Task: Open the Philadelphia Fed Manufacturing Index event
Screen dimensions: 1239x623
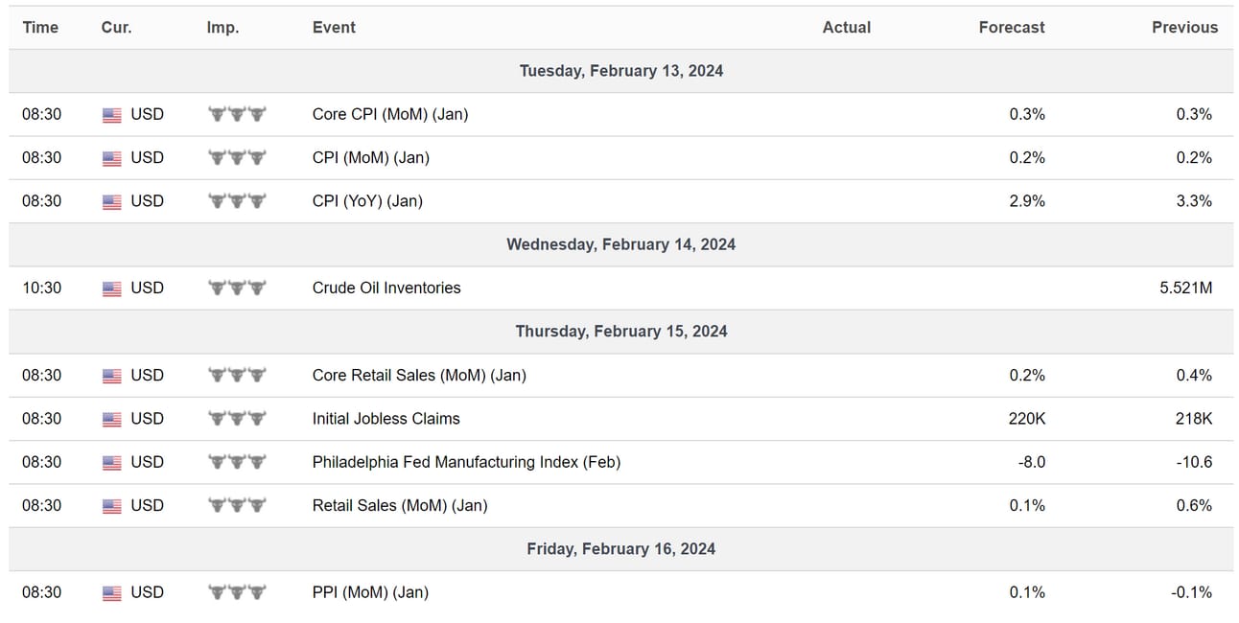Action: click(466, 462)
